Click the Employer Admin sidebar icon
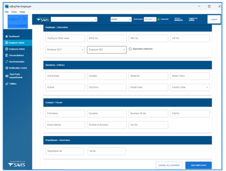 tap(6, 43)
